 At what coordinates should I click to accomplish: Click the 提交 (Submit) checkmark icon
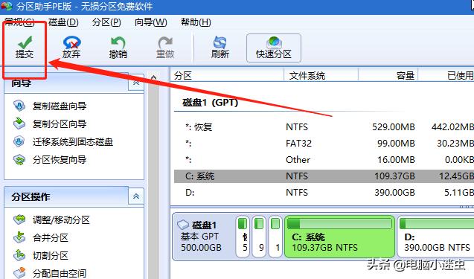(x=25, y=42)
